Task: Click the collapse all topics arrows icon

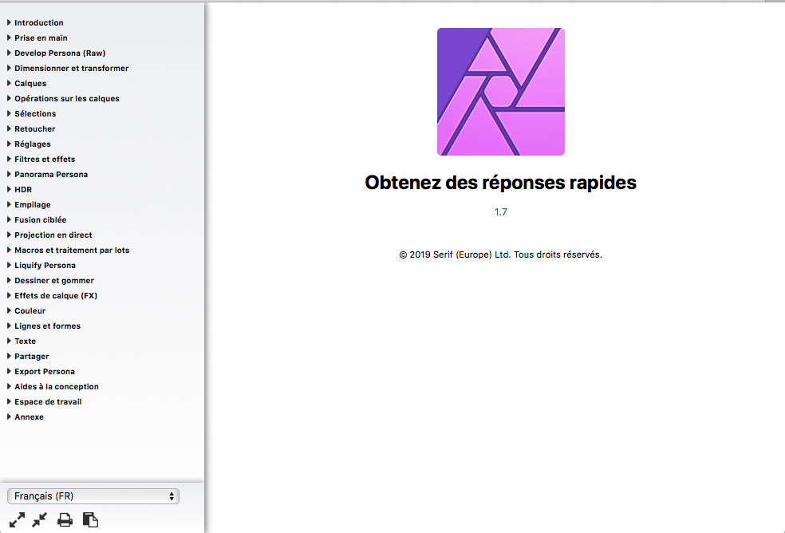Action: coord(40,519)
